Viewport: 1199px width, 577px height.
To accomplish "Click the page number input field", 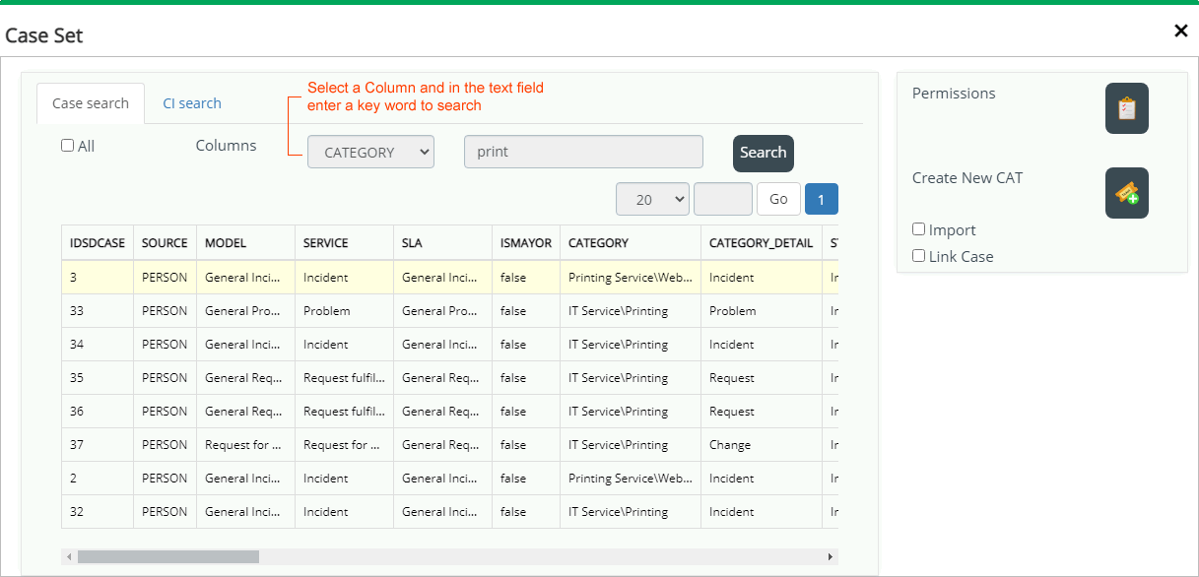I will coord(723,199).
